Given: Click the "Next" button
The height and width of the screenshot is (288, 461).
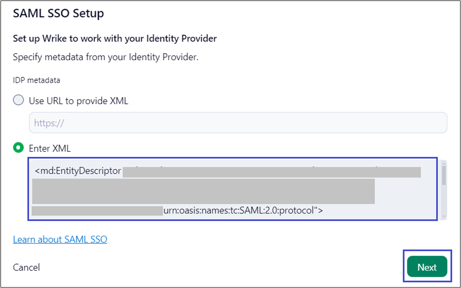Looking at the screenshot, I should 427,267.
